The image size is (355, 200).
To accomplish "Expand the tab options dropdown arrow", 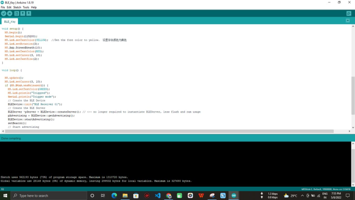I will [348, 20].
